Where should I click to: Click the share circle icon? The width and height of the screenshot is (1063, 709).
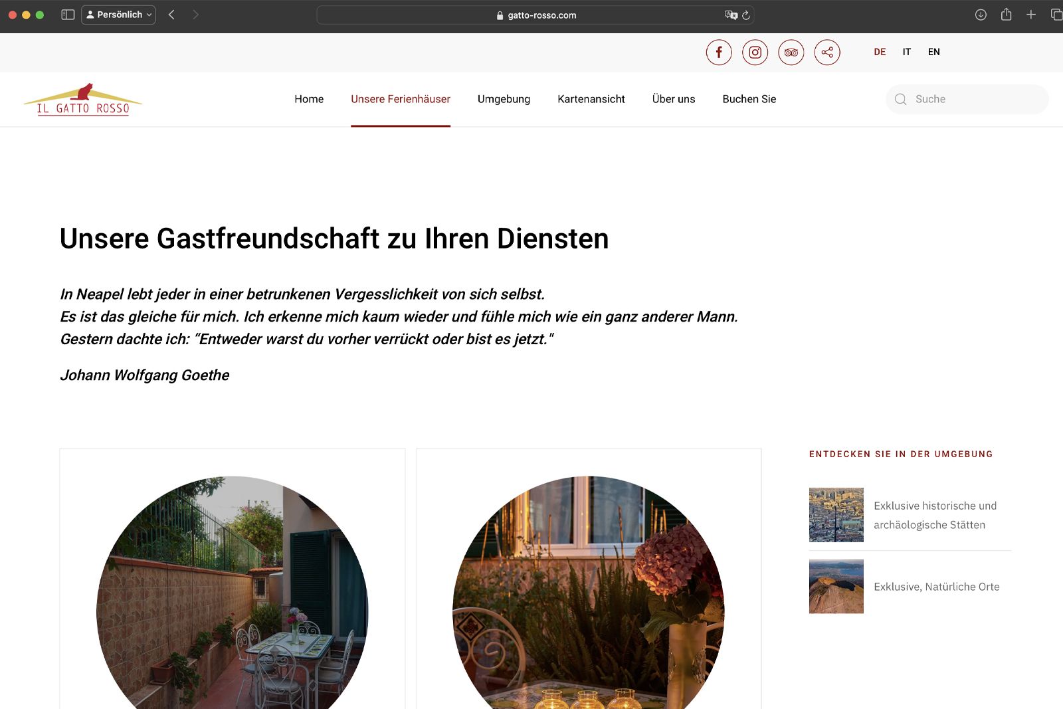pyautogui.click(x=827, y=52)
